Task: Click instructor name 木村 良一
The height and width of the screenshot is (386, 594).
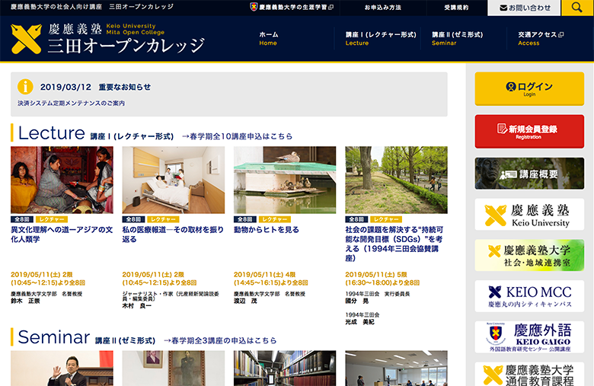Action: tap(137, 306)
